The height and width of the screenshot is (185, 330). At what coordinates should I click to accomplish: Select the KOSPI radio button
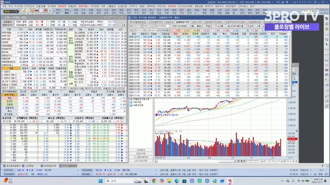[x=171, y=26]
